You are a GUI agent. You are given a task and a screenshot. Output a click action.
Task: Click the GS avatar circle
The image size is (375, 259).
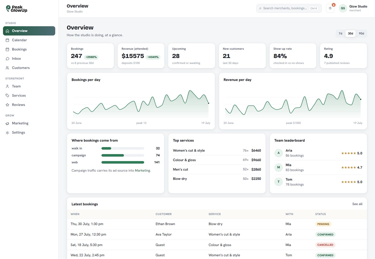(343, 8)
